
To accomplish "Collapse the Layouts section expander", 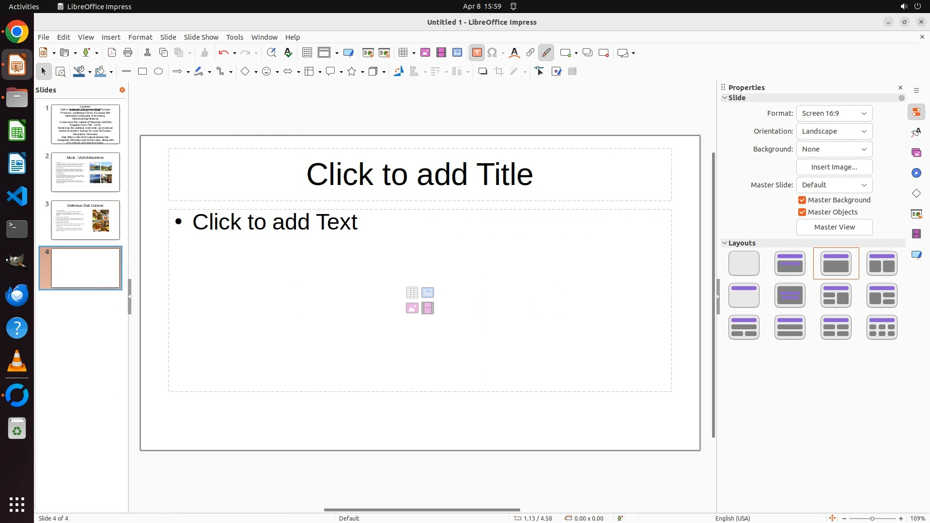I will point(725,243).
